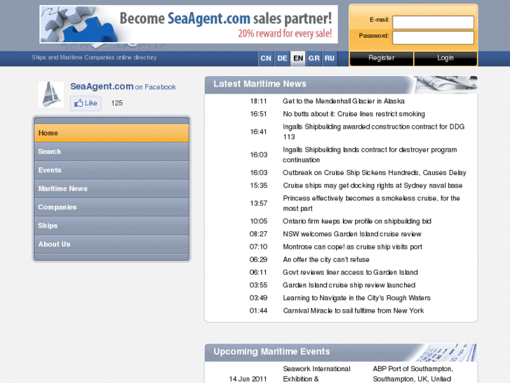Click ABP Port of Southampton event location

click(x=412, y=374)
